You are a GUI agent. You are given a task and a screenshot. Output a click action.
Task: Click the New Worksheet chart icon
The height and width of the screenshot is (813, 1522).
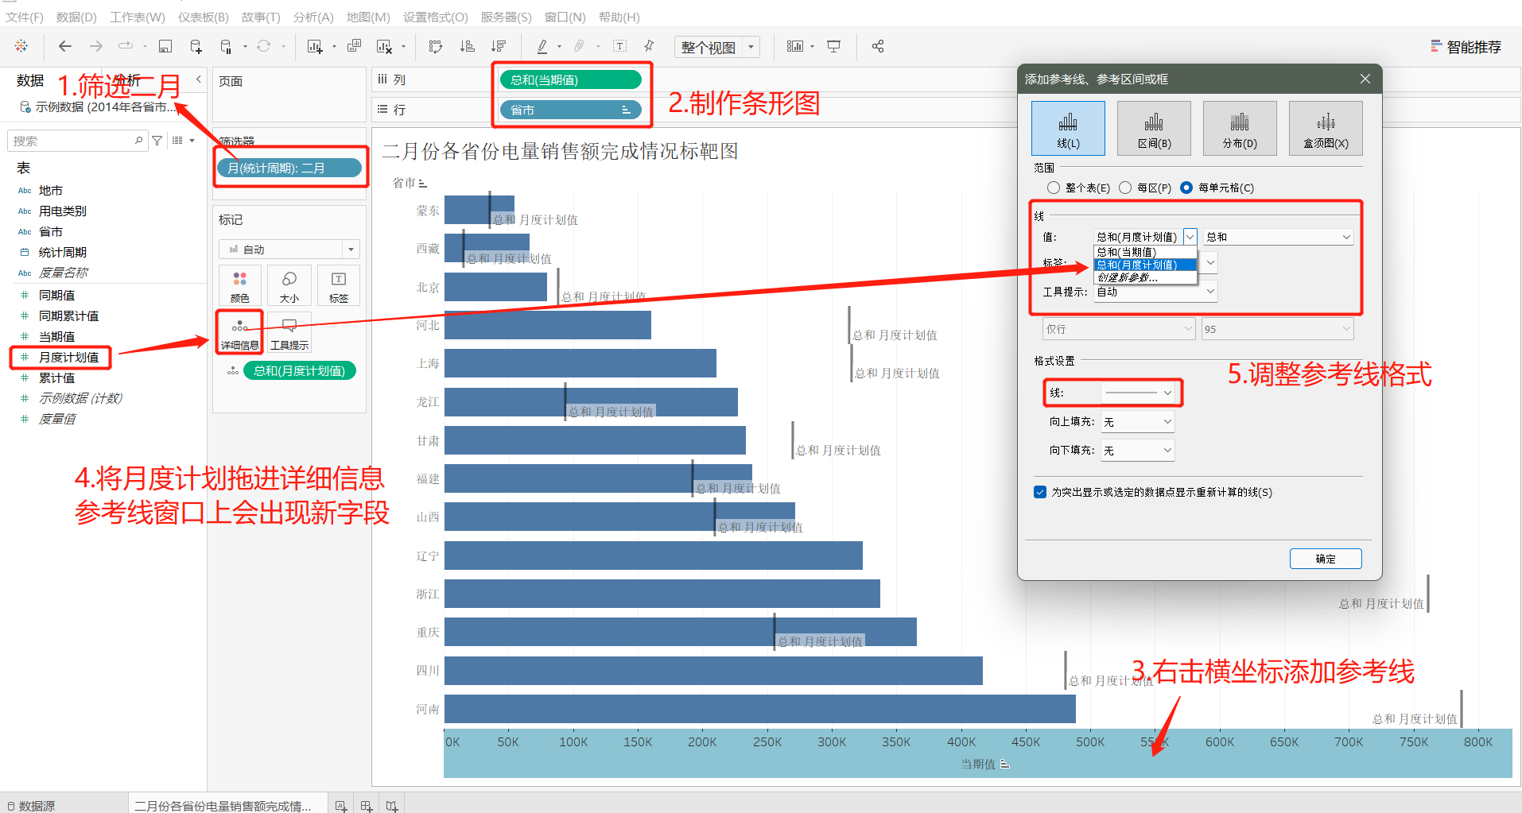315,46
